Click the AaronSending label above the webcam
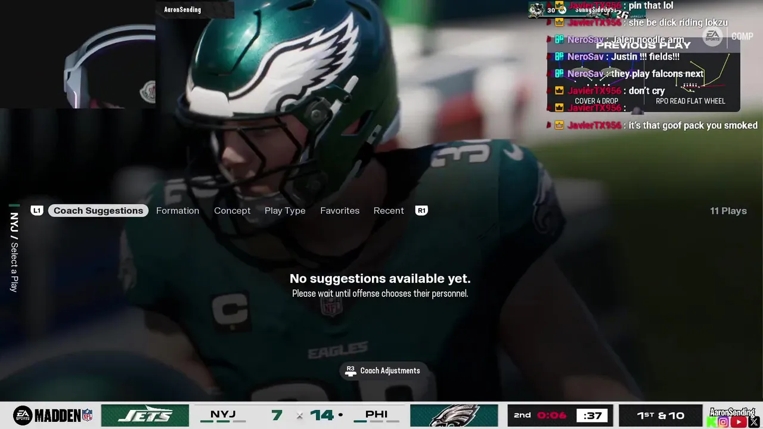 tap(182, 10)
